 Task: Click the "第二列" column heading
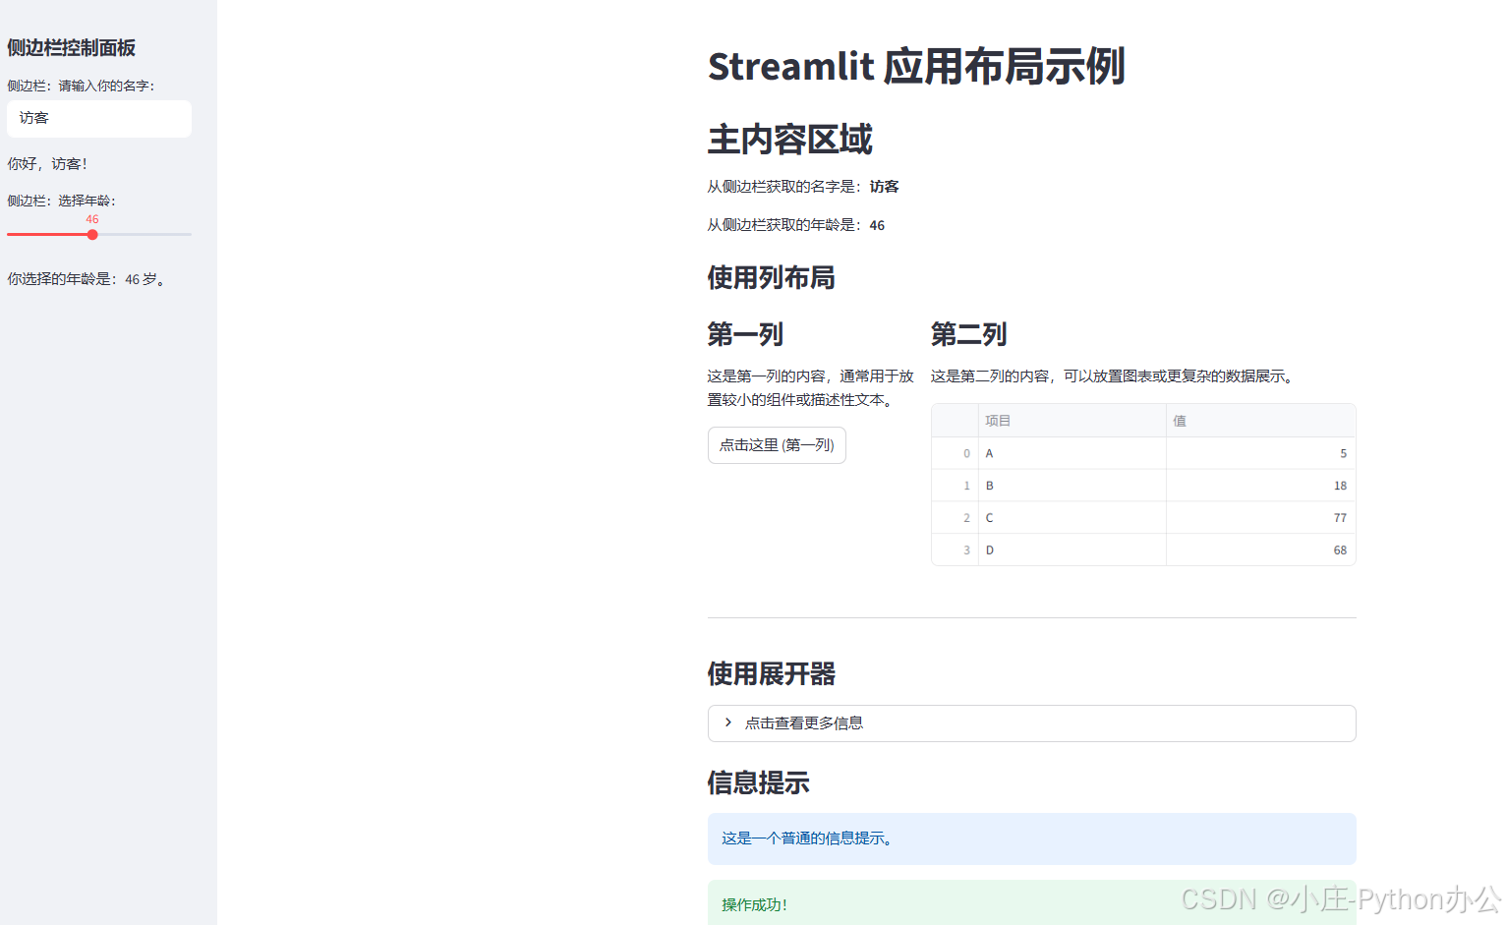coord(968,334)
